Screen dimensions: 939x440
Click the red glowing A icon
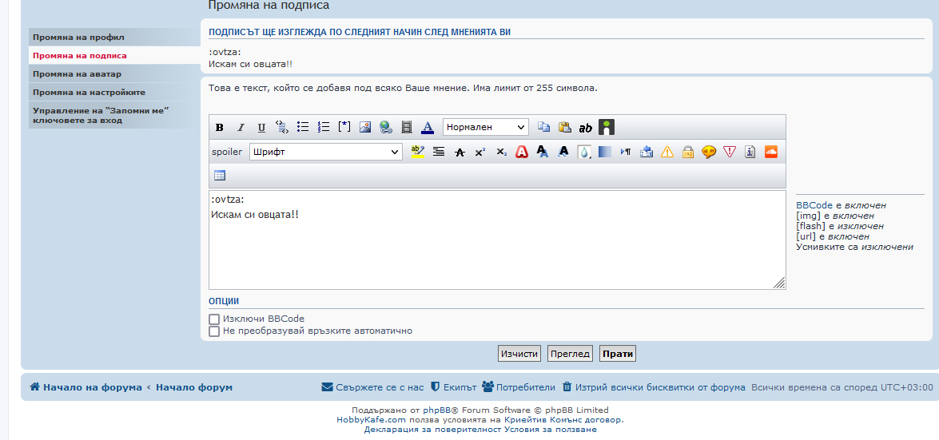pyautogui.click(x=522, y=152)
